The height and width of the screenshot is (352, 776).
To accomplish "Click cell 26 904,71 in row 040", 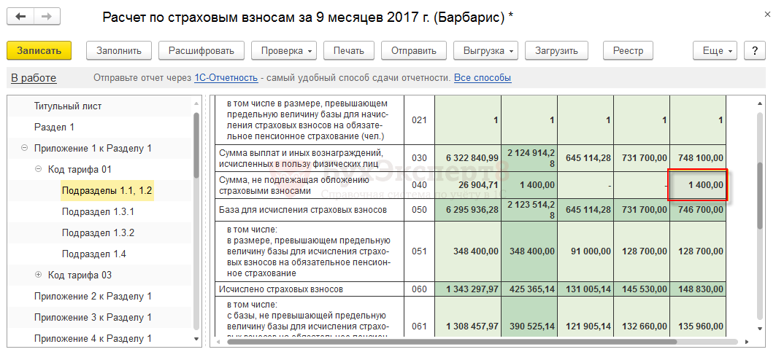I will click(468, 184).
